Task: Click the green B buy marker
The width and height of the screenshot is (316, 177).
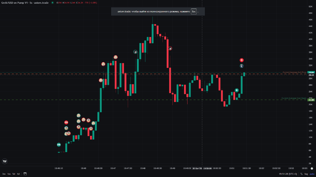Action: (x=236, y=90)
